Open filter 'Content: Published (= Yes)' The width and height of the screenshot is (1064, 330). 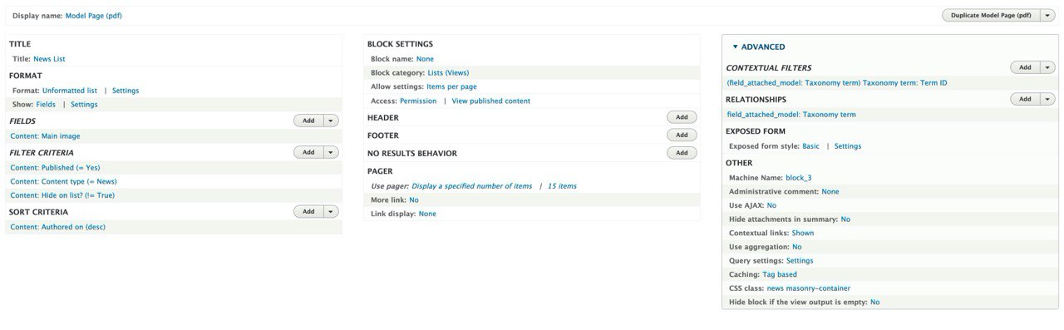(55, 167)
